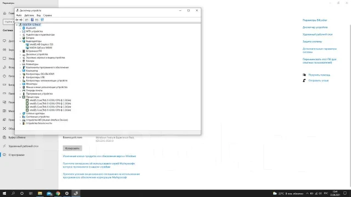Select the 'NVIDIA GeForce 940MX' device
This screenshot has height=197, width=351.
(x=41, y=48)
